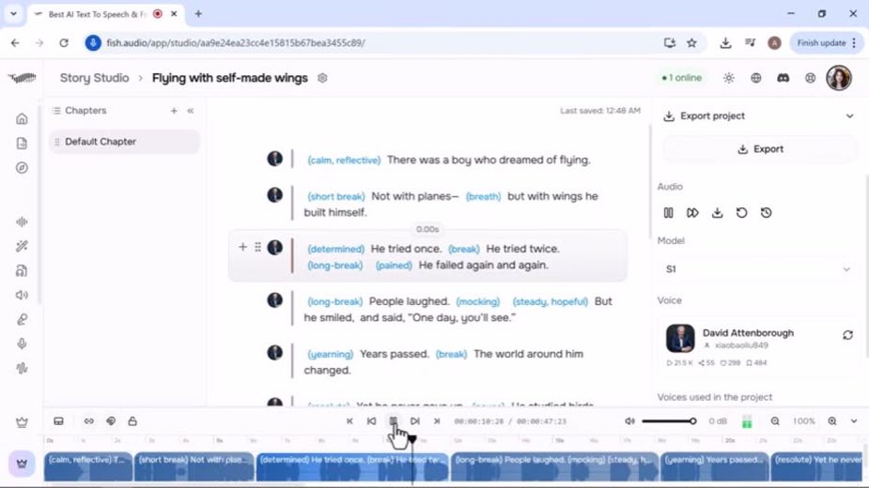The image size is (869, 488).
Task: Zoom in the timeline
Action: tap(831, 421)
